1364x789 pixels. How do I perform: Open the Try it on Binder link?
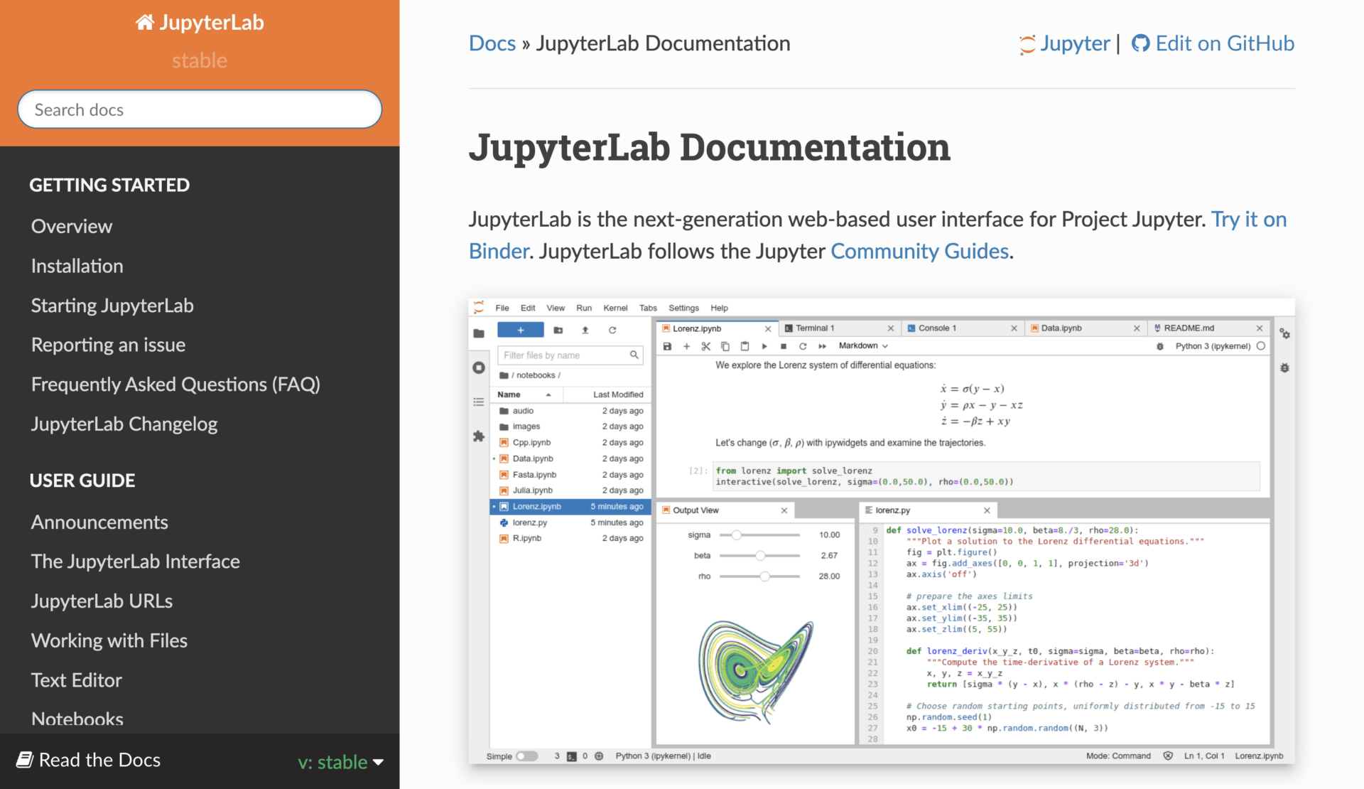[x=1248, y=220]
